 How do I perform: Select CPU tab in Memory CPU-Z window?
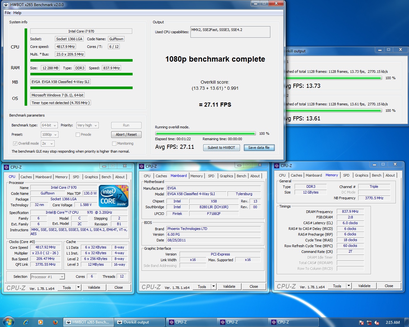pos(282,175)
